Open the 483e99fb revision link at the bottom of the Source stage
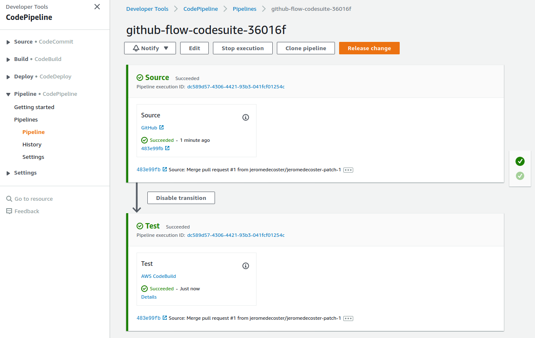The width and height of the screenshot is (535, 338). tap(149, 170)
